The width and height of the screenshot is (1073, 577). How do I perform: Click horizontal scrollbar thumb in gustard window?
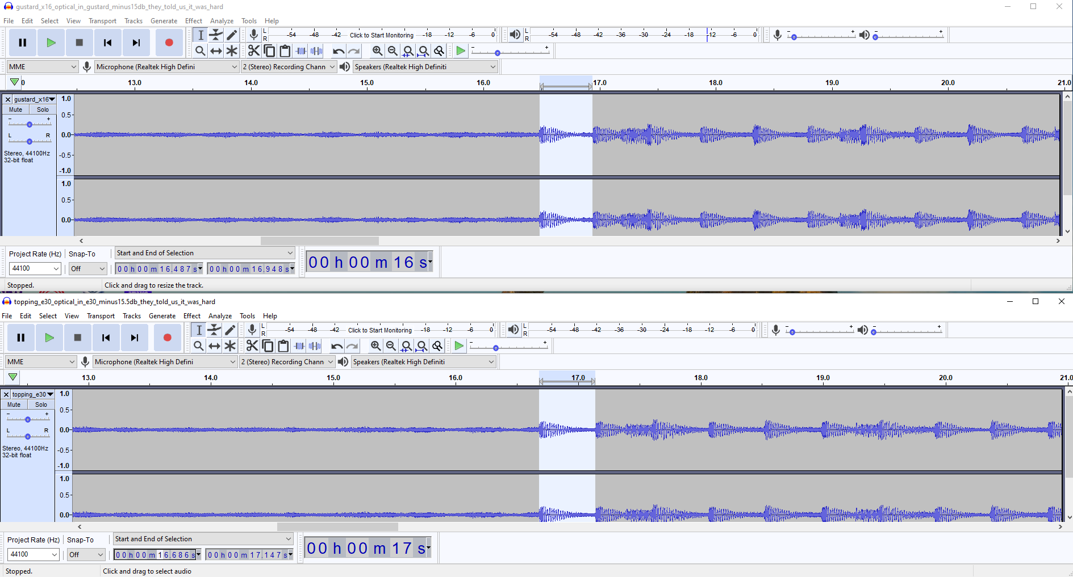(320, 241)
